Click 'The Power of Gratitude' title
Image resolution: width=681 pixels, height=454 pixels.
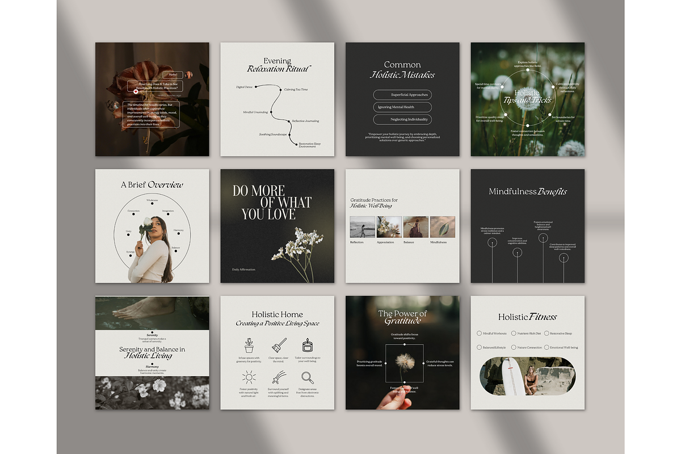[402, 317]
